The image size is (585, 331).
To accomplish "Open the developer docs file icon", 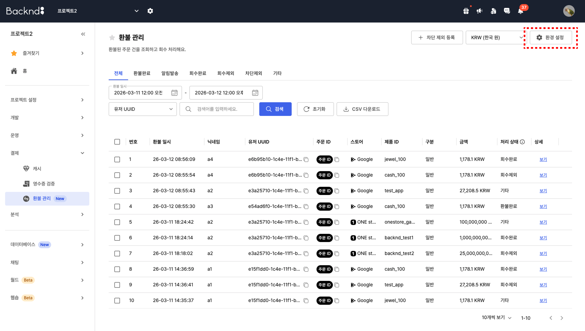I will [x=493, y=11].
